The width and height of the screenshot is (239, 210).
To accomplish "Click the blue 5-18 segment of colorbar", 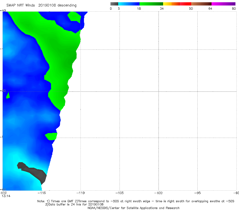I will tap(129, 4).
